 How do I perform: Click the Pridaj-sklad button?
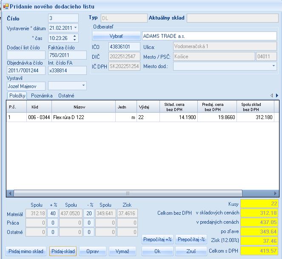[x=63, y=251]
